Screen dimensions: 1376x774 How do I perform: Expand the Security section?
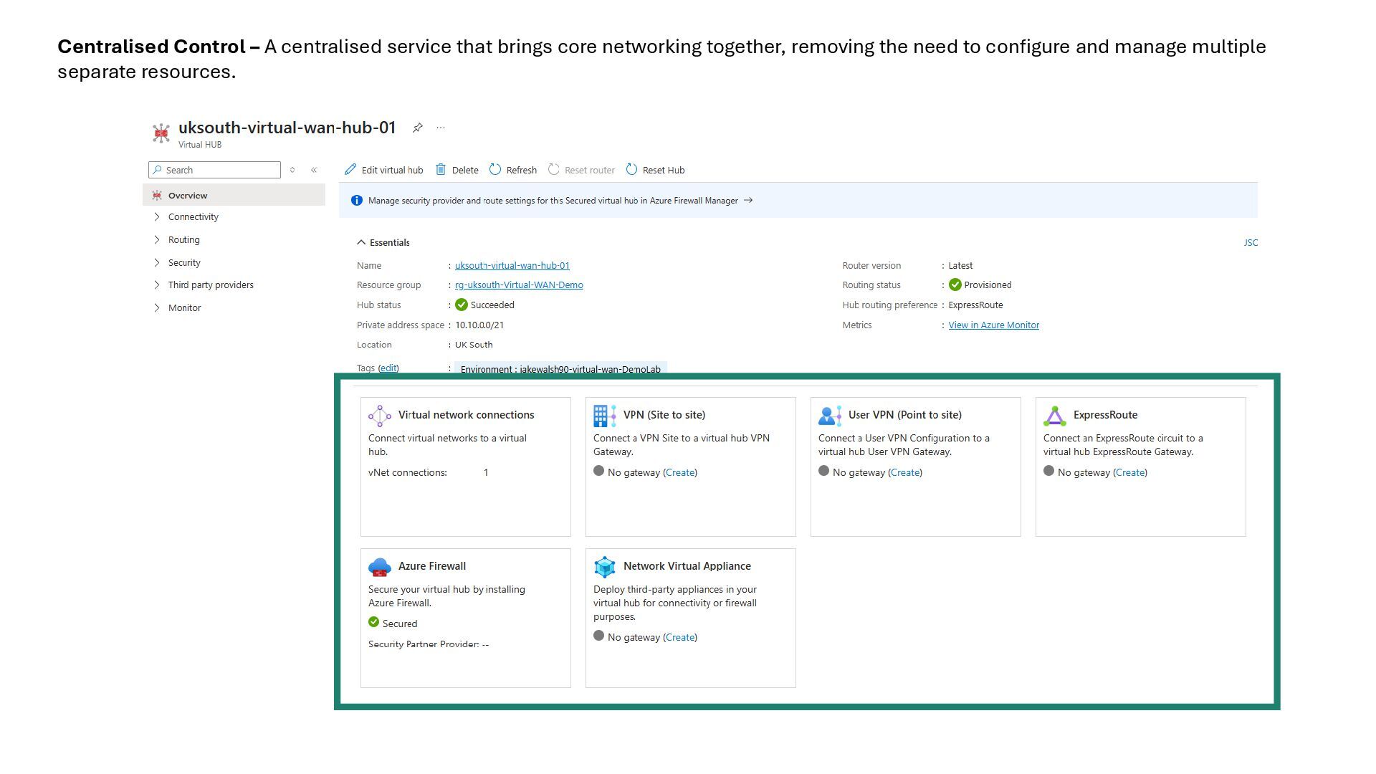point(157,262)
